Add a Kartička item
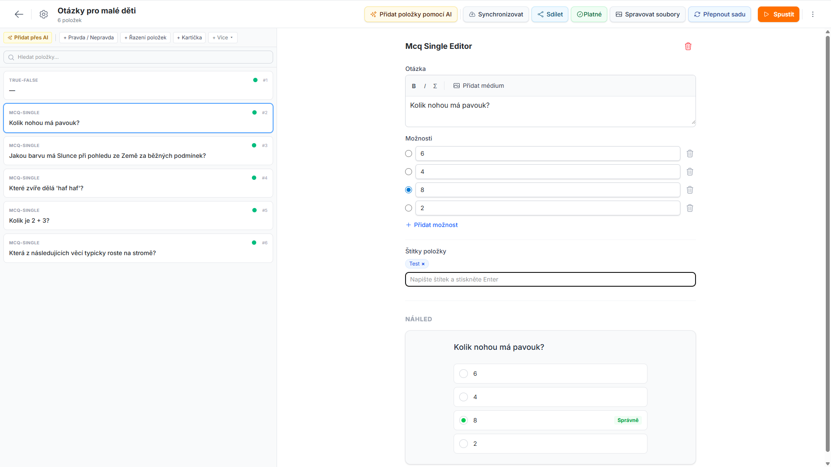This screenshot has width=831, height=467. (189, 38)
